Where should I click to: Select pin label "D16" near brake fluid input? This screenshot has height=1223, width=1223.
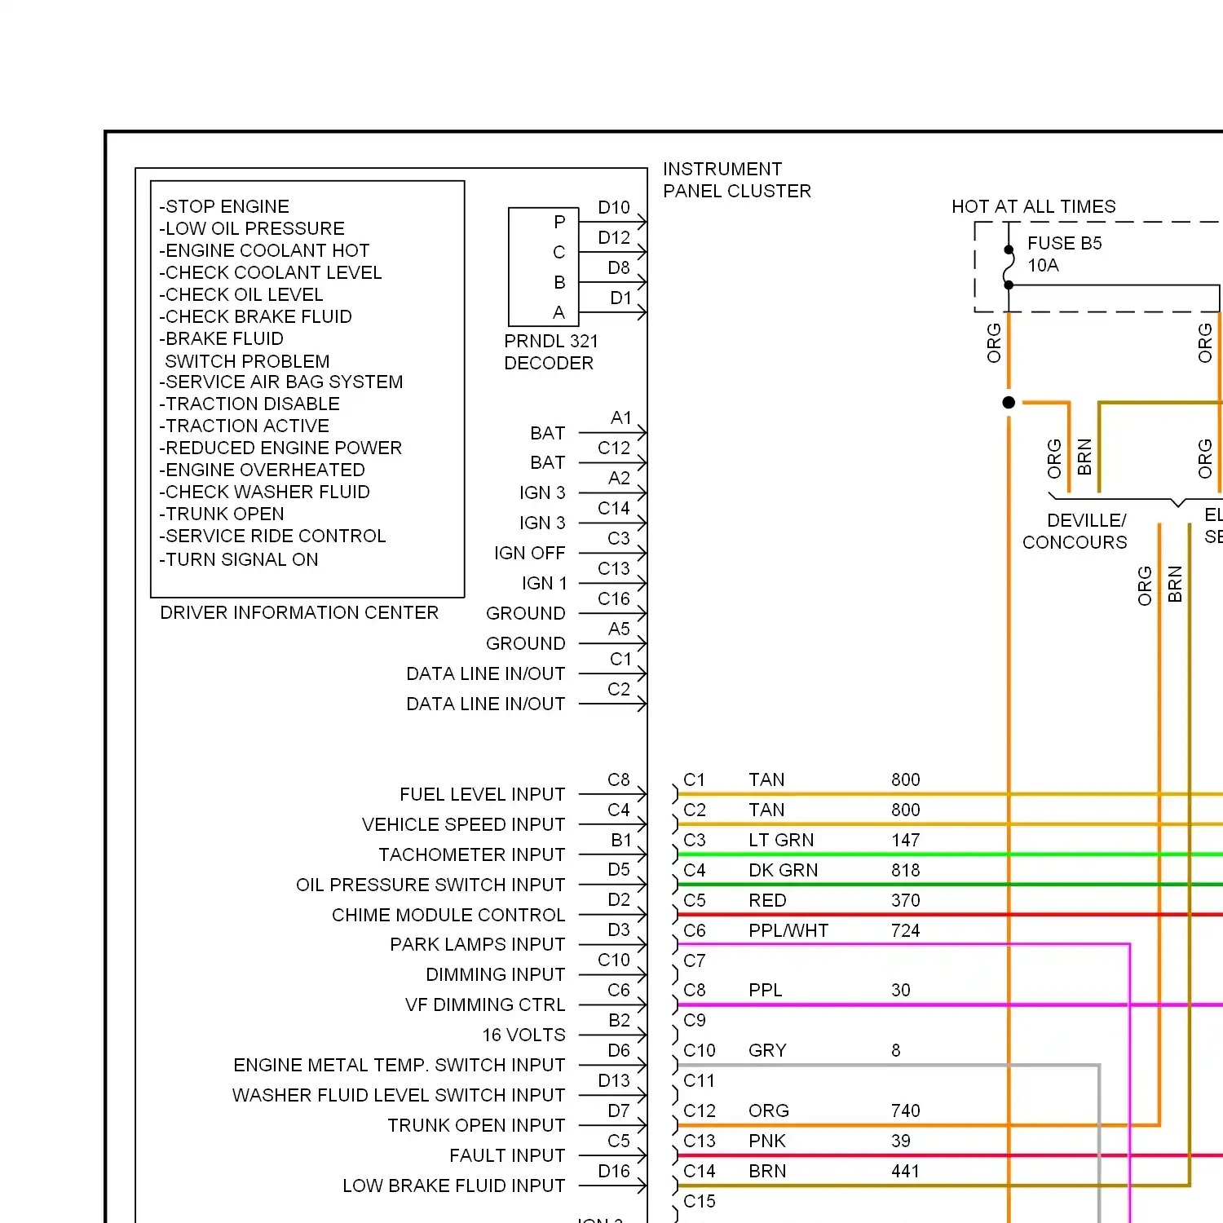614,1172
